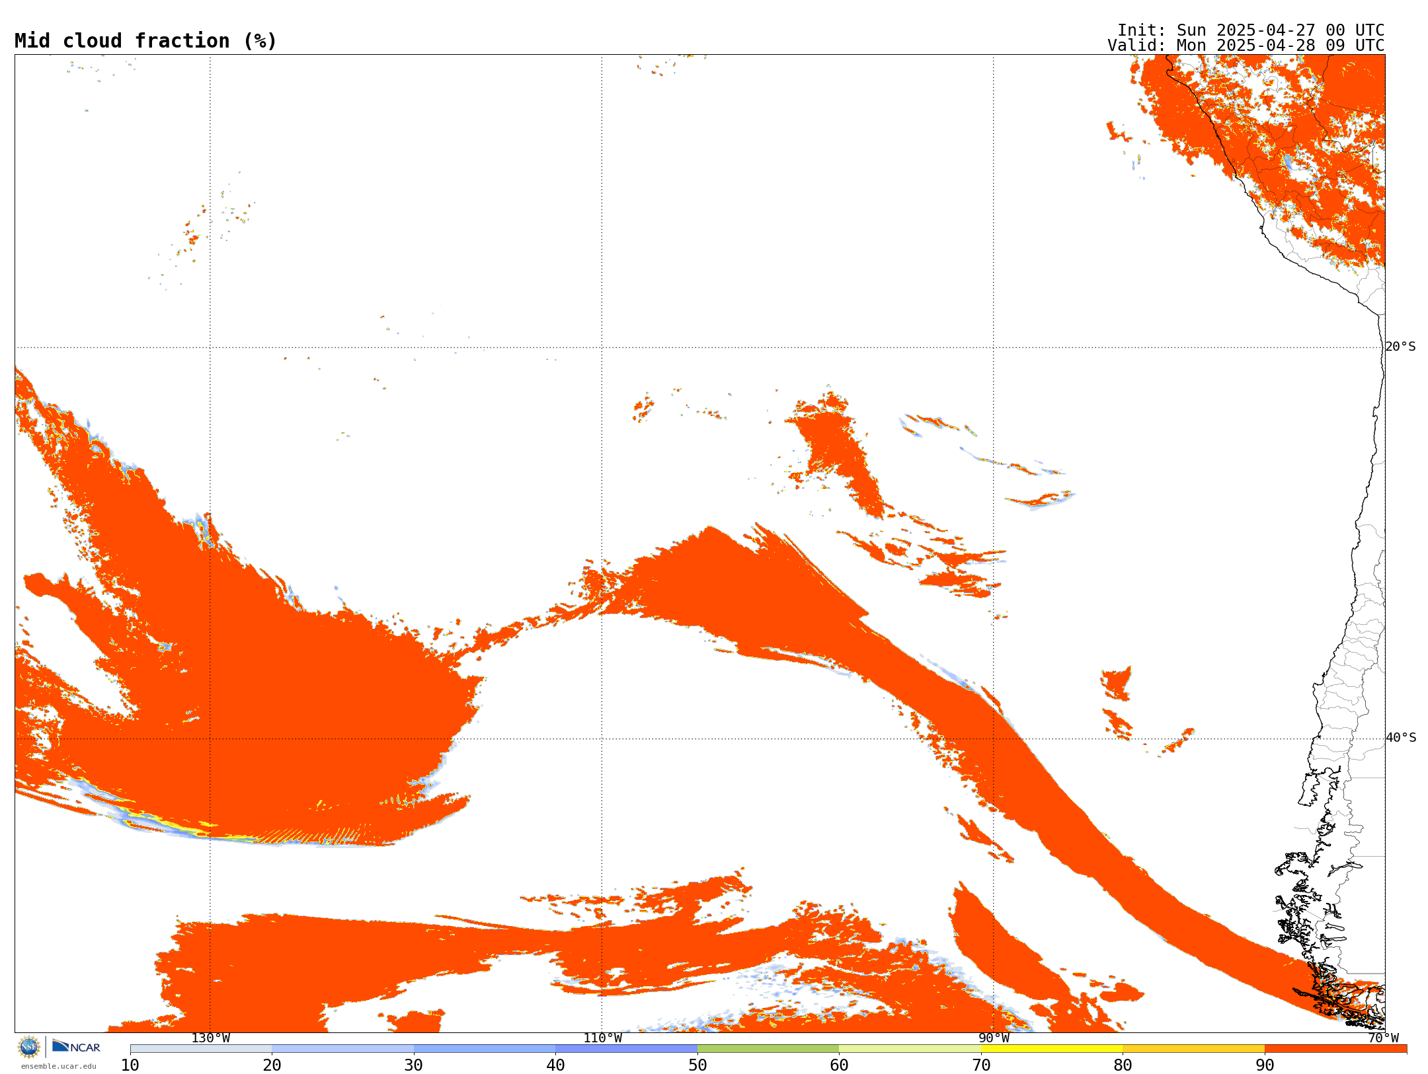Image resolution: width=1428 pixels, height=1074 pixels.
Task: Click the 70°W longitude label
Action: click(x=1383, y=1038)
